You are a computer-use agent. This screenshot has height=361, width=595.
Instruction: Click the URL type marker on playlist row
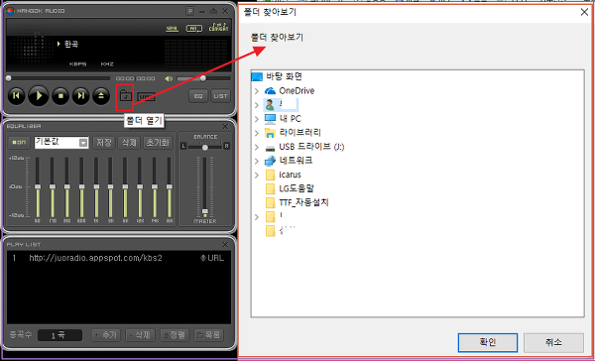[x=212, y=258]
